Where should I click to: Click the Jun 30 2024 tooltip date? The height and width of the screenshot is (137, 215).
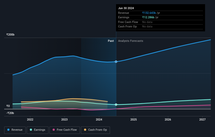(126, 8)
